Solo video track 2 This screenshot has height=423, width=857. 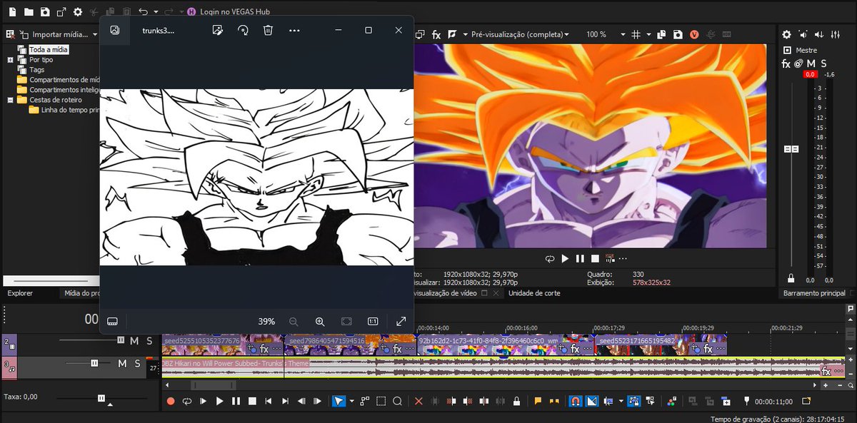(149, 341)
